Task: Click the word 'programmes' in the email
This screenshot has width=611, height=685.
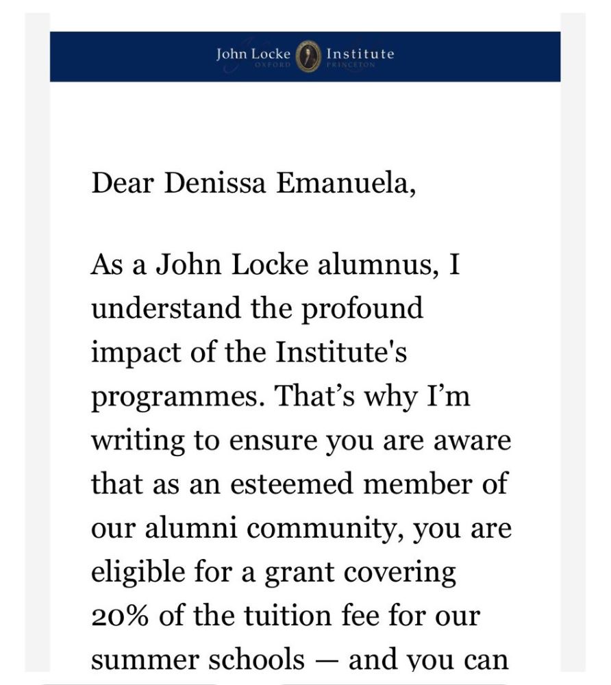Action: [176, 397]
